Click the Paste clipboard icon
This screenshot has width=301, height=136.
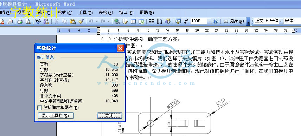coord(72,21)
